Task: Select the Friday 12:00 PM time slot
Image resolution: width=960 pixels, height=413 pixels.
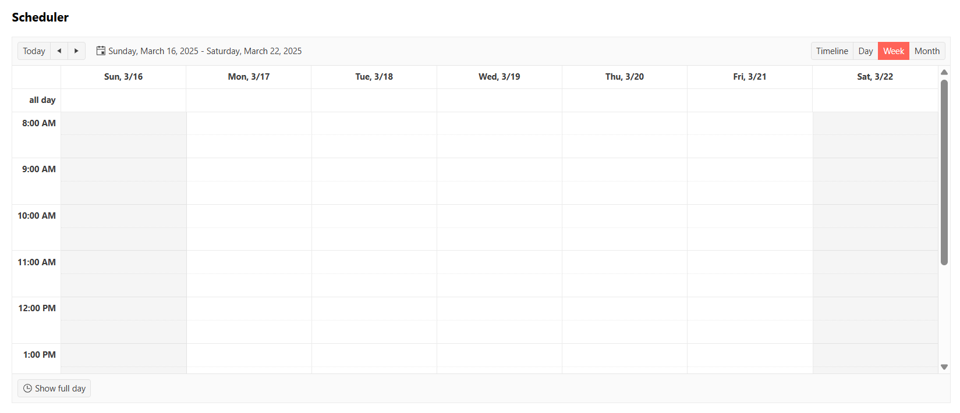Action: (749, 308)
